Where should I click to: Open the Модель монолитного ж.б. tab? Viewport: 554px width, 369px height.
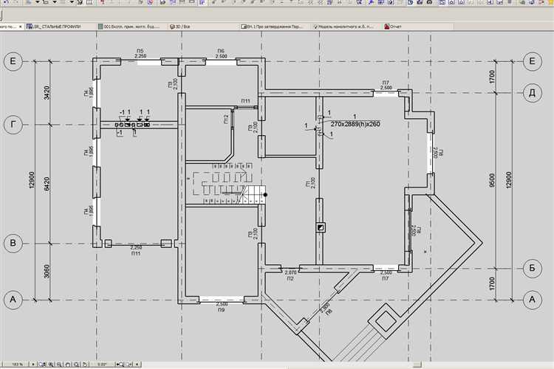coord(343,27)
